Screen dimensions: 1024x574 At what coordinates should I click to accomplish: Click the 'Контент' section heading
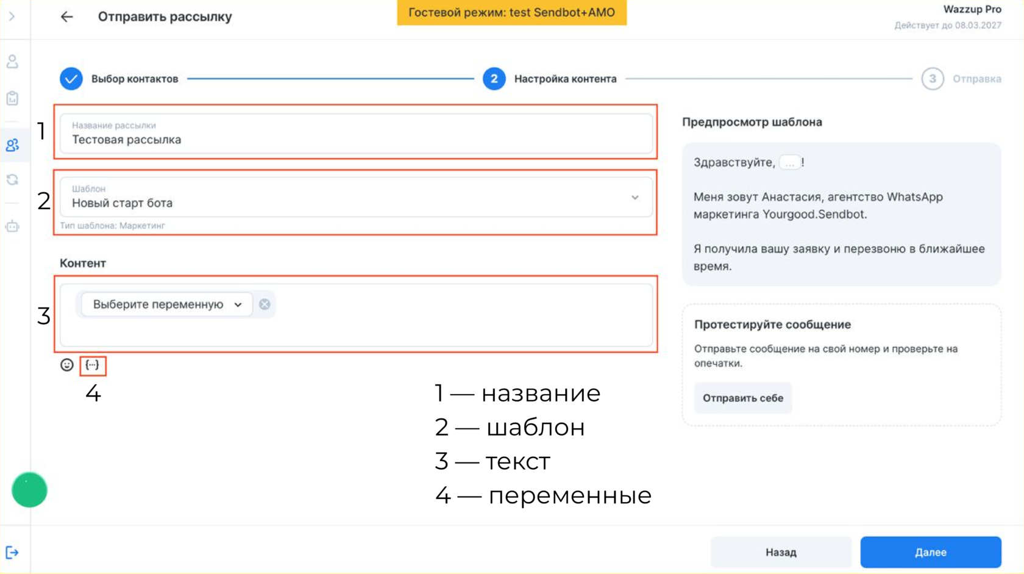click(x=83, y=263)
